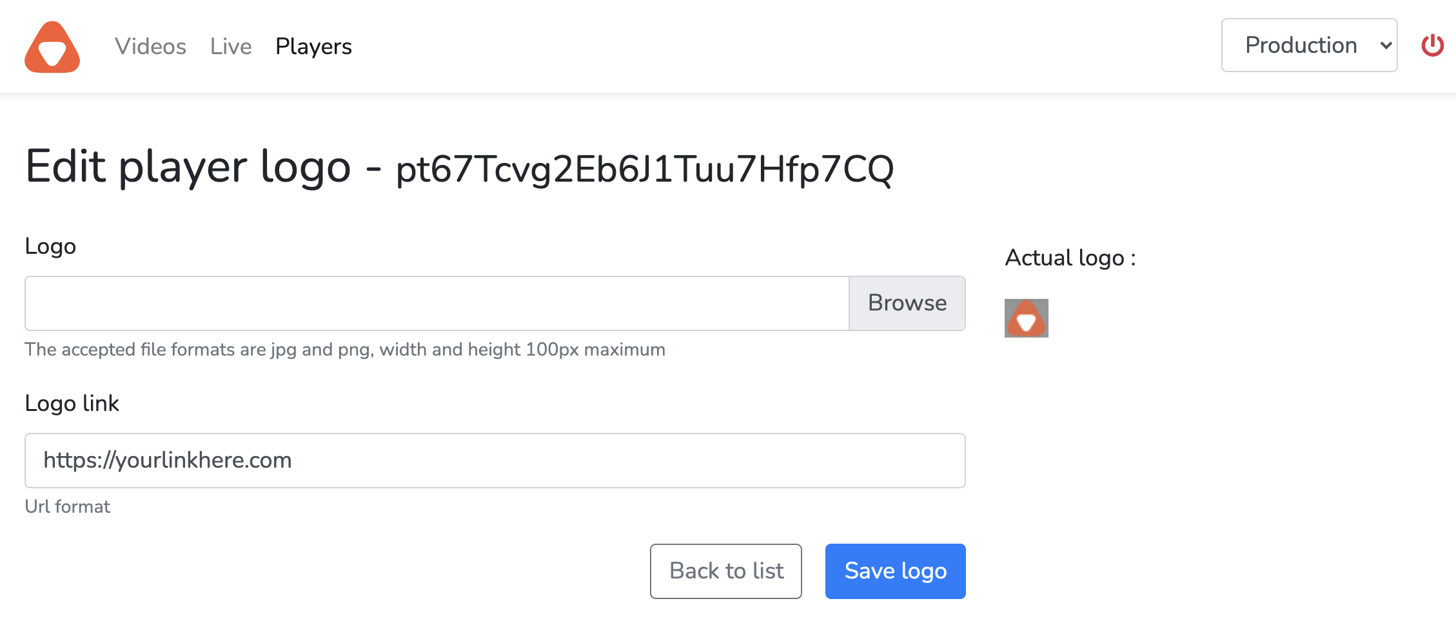The width and height of the screenshot is (1456, 639).
Task: Open the Production environment dropdown
Action: coord(1309,45)
